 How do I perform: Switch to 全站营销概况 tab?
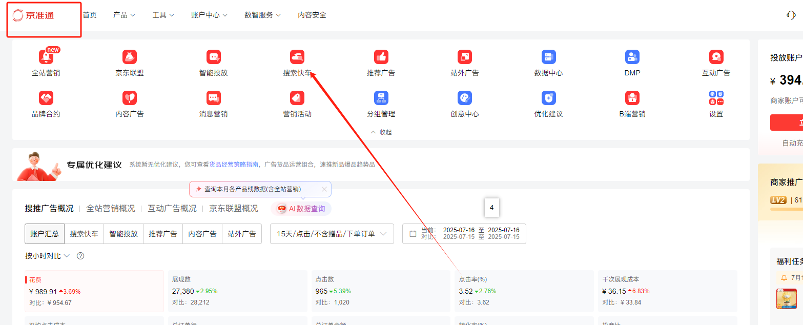click(110, 209)
